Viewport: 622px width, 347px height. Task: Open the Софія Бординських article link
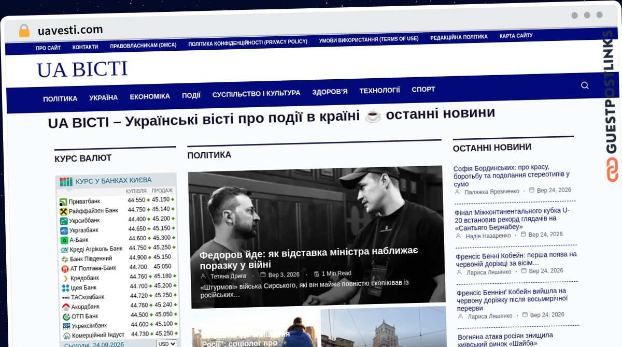pyautogui.click(x=512, y=176)
